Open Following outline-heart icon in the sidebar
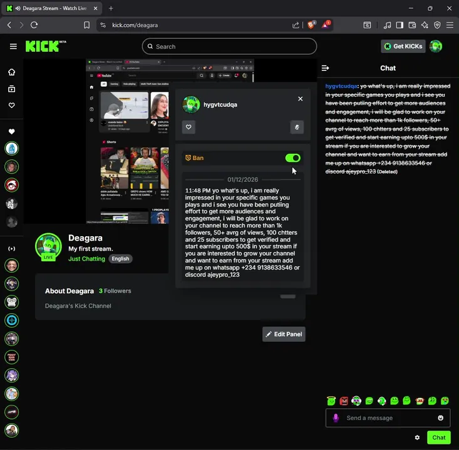 tap(12, 105)
